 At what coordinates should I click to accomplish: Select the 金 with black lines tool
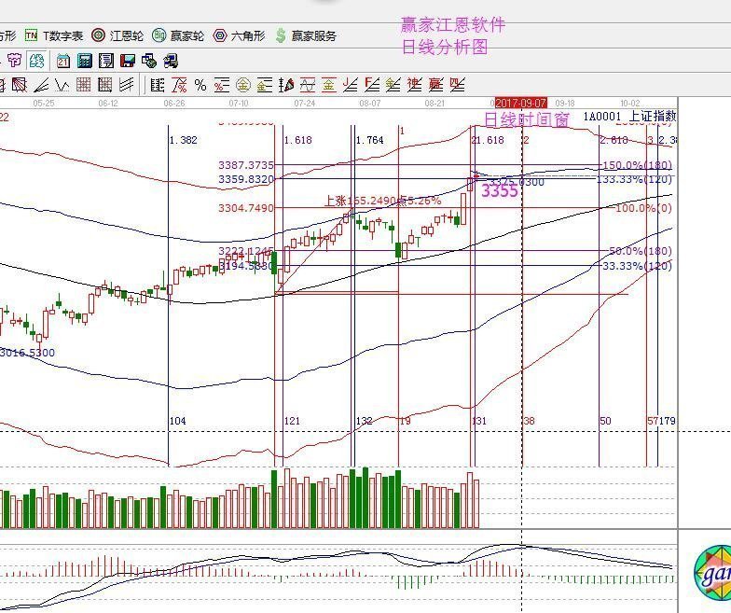coord(265,85)
